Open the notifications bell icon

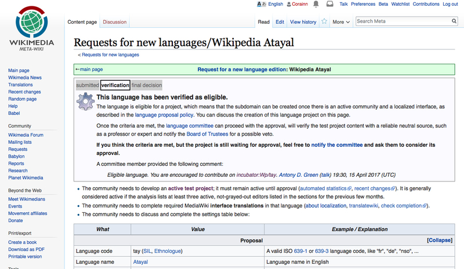[316, 4]
